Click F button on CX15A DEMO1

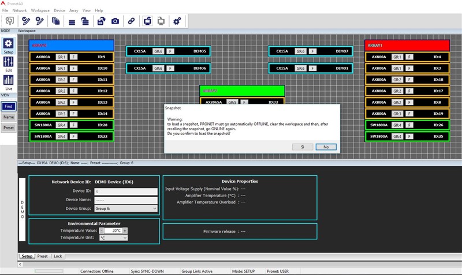coord(312,68)
